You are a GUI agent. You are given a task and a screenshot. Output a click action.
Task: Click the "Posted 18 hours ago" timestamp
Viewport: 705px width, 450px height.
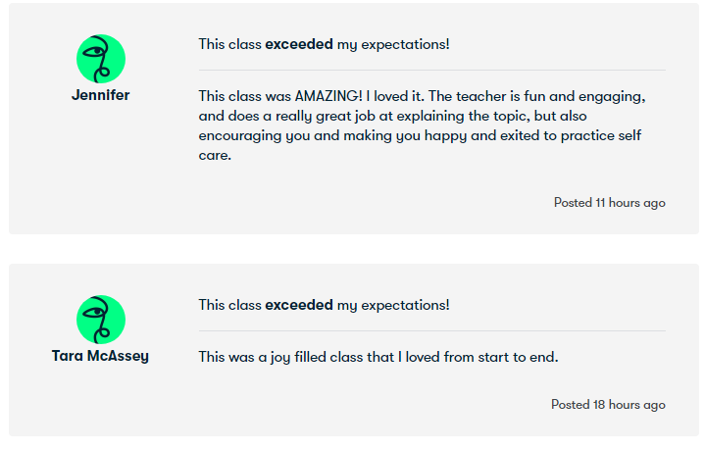tap(608, 404)
